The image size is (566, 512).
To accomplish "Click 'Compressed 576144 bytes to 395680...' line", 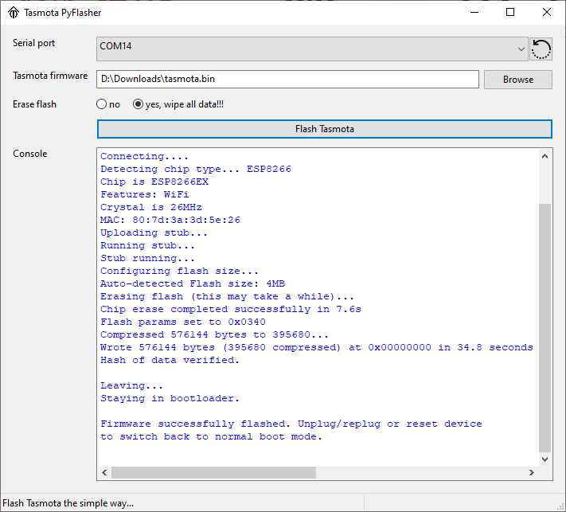I will [215, 334].
